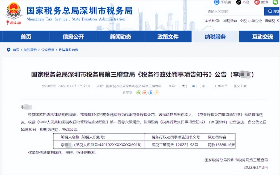The width and height of the screenshot is (280, 175).
Task: Click the keyword search input field
Action: pos(234,11)
